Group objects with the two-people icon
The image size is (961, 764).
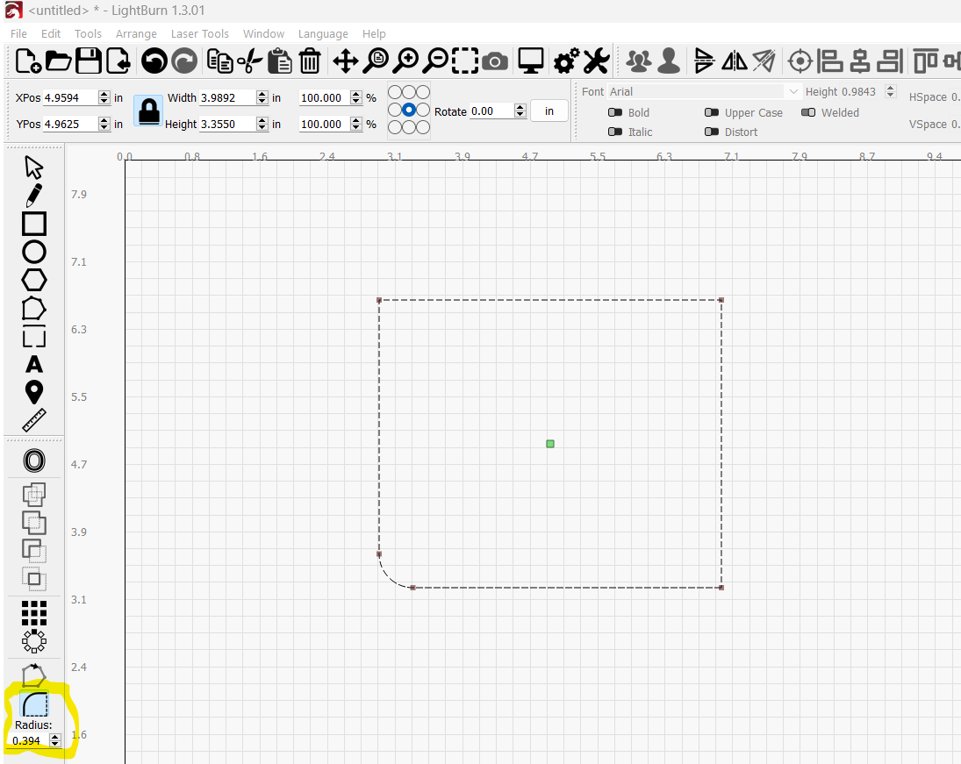coord(639,61)
